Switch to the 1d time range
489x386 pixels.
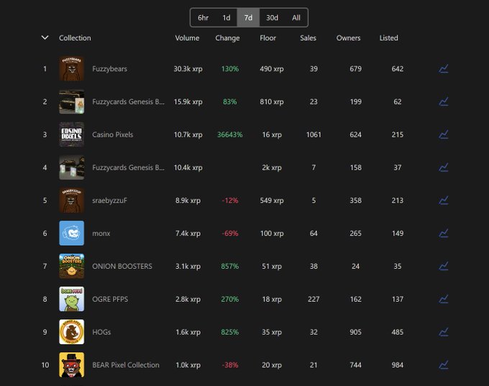click(x=227, y=18)
